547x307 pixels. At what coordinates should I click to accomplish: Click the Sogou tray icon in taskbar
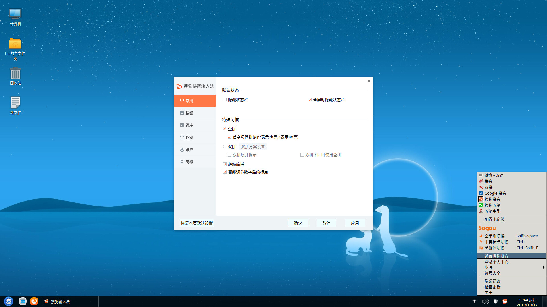[x=505, y=301]
